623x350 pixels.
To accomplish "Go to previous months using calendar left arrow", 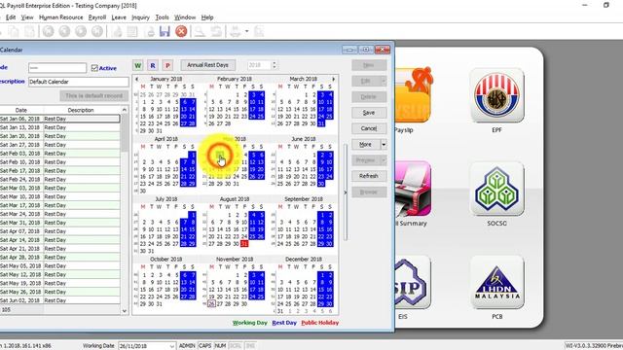I will [x=137, y=79].
